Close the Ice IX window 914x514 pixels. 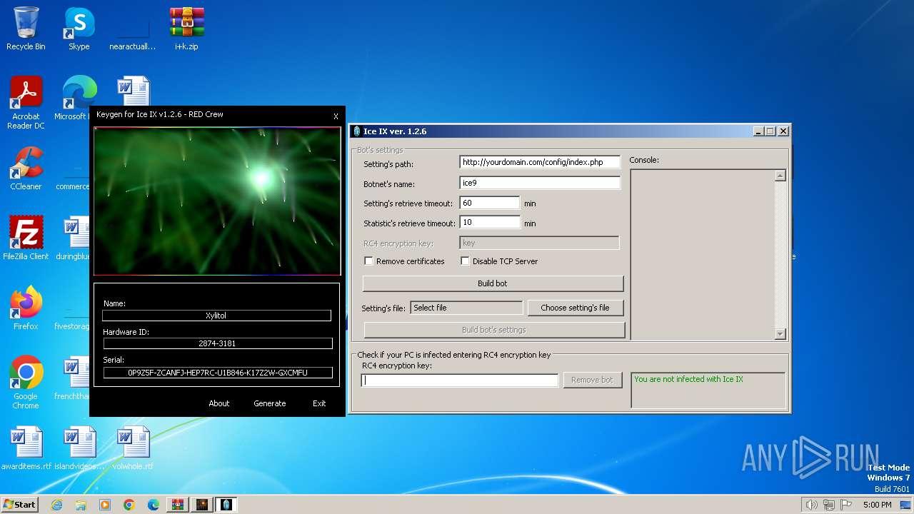[x=783, y=131]
